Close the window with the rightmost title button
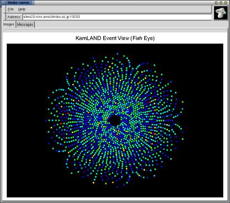The height and width of the screenshot is (203, 230). click(x=226, y=3)
